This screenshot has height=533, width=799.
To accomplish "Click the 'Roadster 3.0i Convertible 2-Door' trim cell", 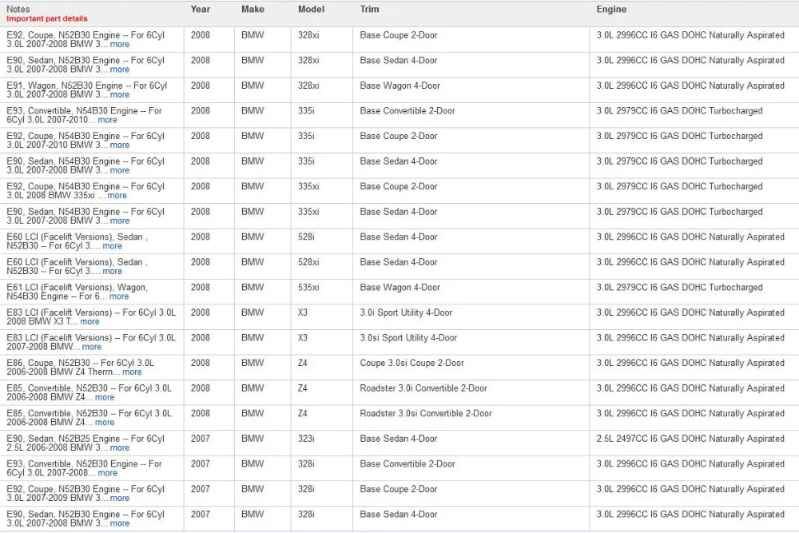I will click(423, 388).
